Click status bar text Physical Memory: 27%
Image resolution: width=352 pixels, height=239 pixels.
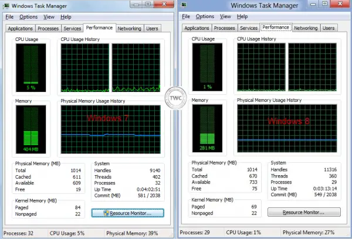coord(309,233)
